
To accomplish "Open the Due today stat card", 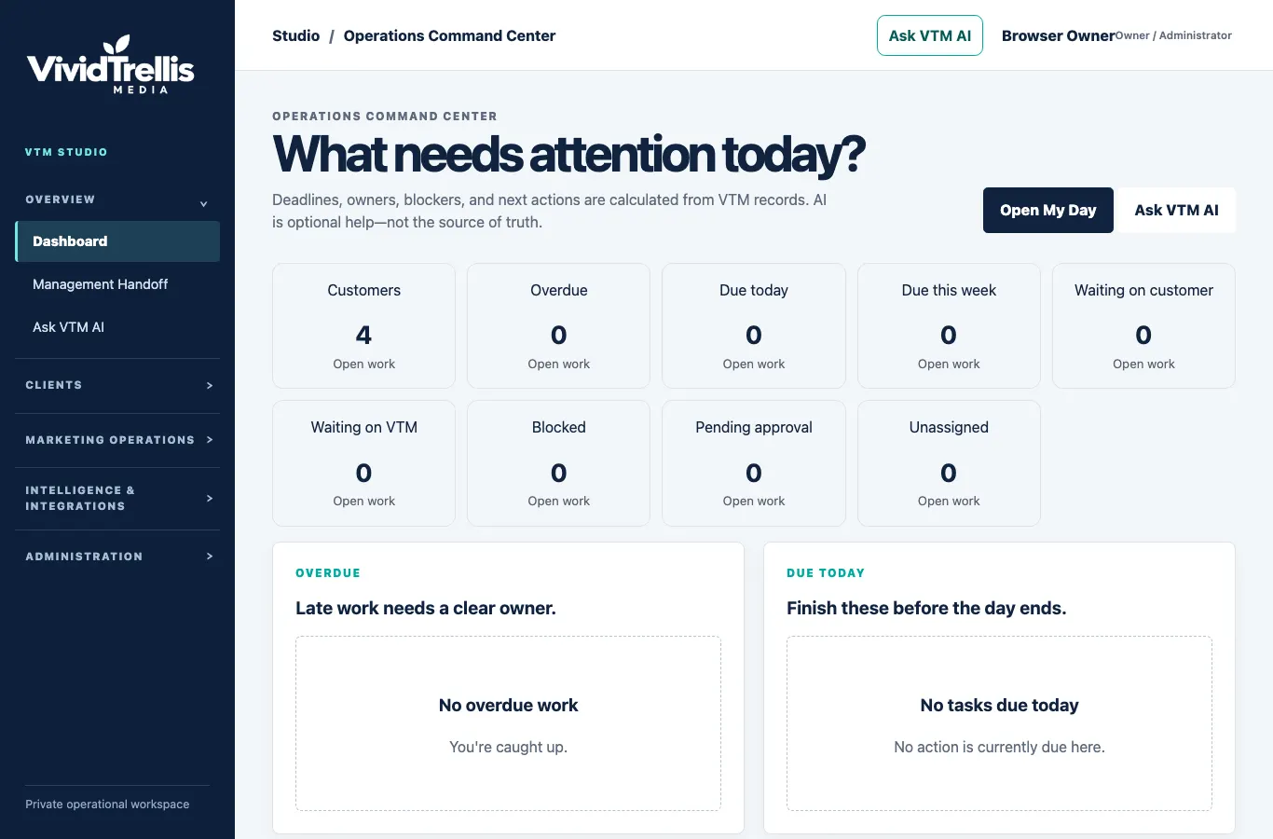I will click(x=753, y=325).
